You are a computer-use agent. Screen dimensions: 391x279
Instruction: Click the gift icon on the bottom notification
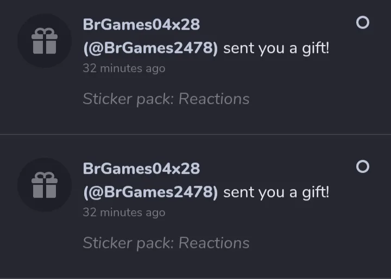(x=45, y=185)
